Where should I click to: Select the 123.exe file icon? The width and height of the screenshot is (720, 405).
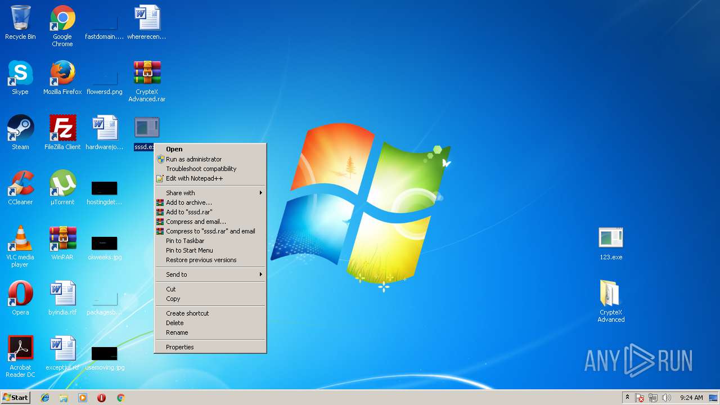(611, 238)
